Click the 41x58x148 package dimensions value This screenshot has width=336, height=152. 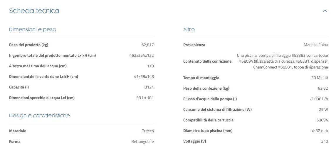[144, 77]
